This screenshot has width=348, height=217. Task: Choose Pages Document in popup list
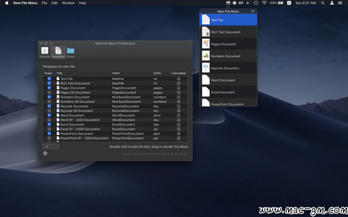coord(228,44)
